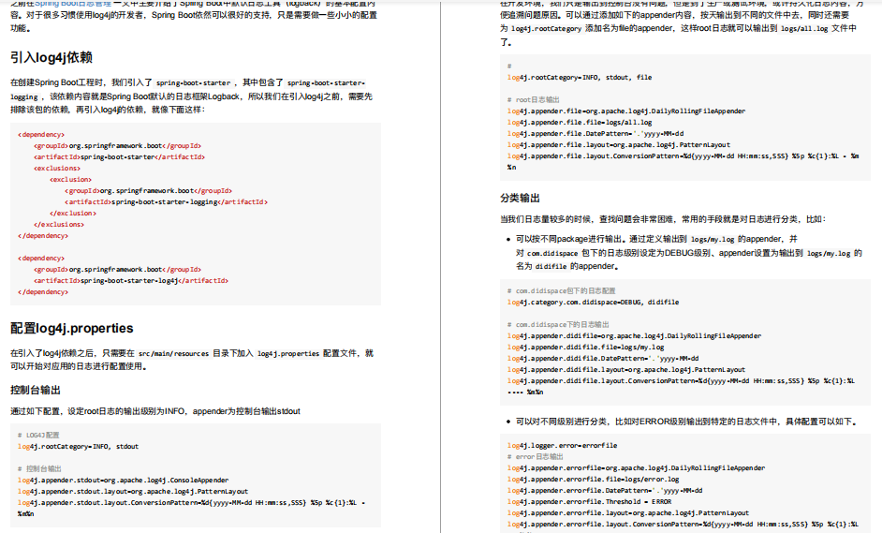The height and width of the screenshot is (533, 882).
Task: Click the # root日志输出 comment
Action: click(x=534, y=99)
